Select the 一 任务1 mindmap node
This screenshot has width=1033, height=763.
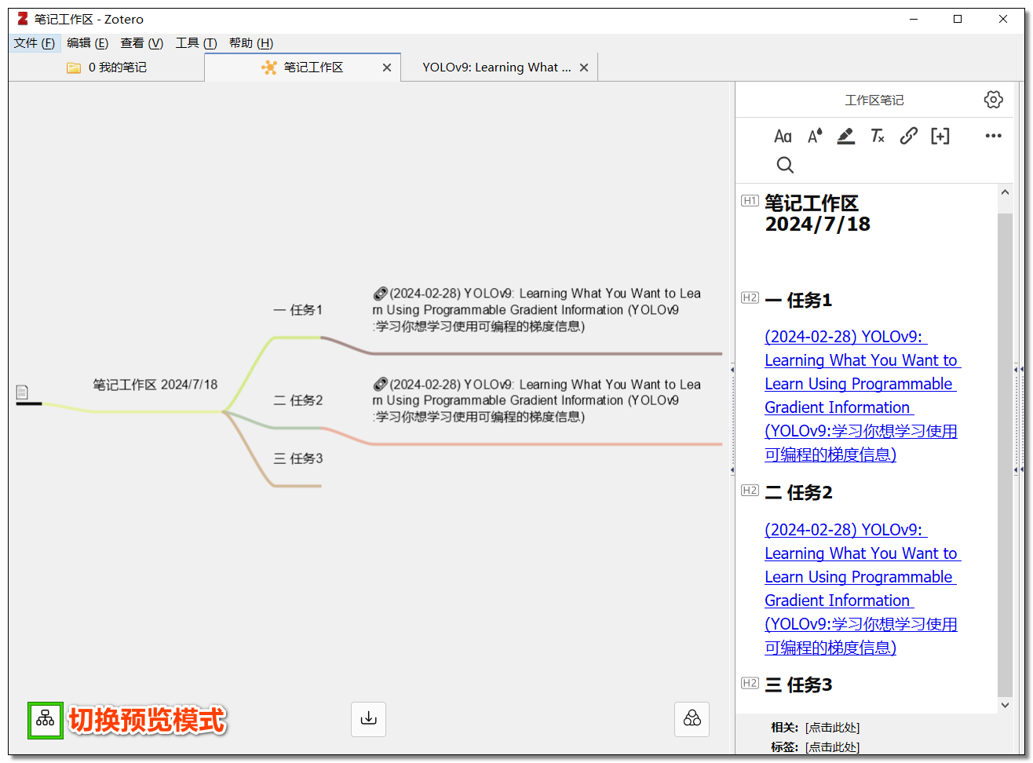click(297, 310)
